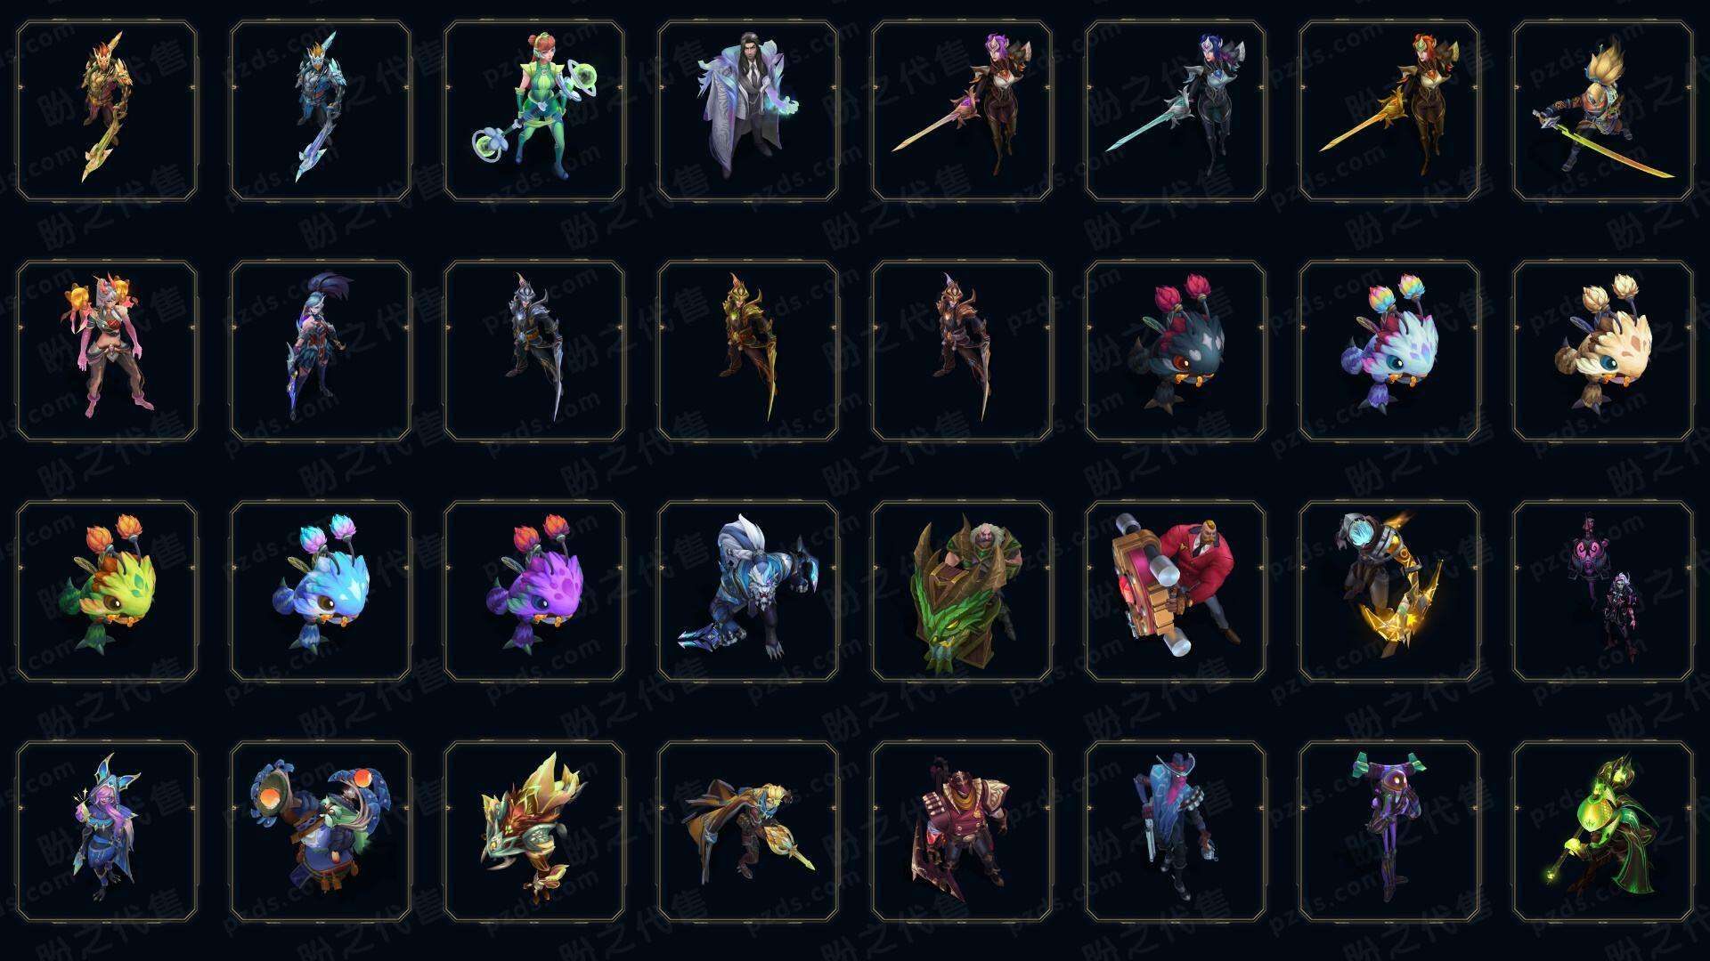Pick the red-suited man with golden cannon
The image size is (1710, 961).
(x=1176, y=591)
